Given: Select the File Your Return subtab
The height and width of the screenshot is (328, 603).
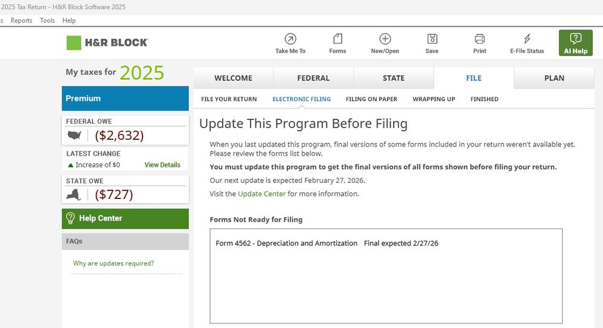Looking at the screenshot, I should [x=229, y=99].
